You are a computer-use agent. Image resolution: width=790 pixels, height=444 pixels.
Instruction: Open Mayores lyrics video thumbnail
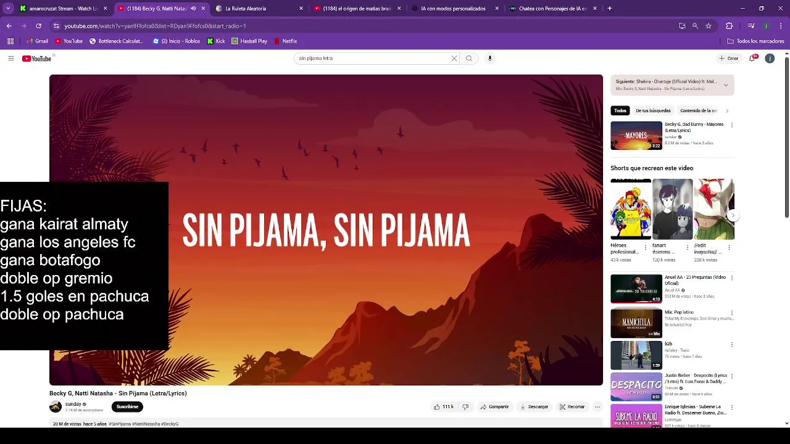[x=636, y=136]
